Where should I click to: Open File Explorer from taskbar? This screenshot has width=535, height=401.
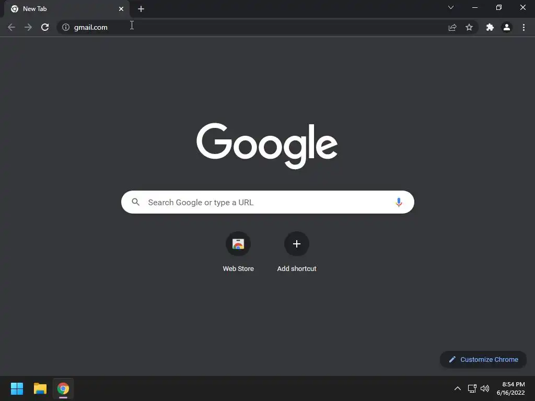tap(40, 388)
